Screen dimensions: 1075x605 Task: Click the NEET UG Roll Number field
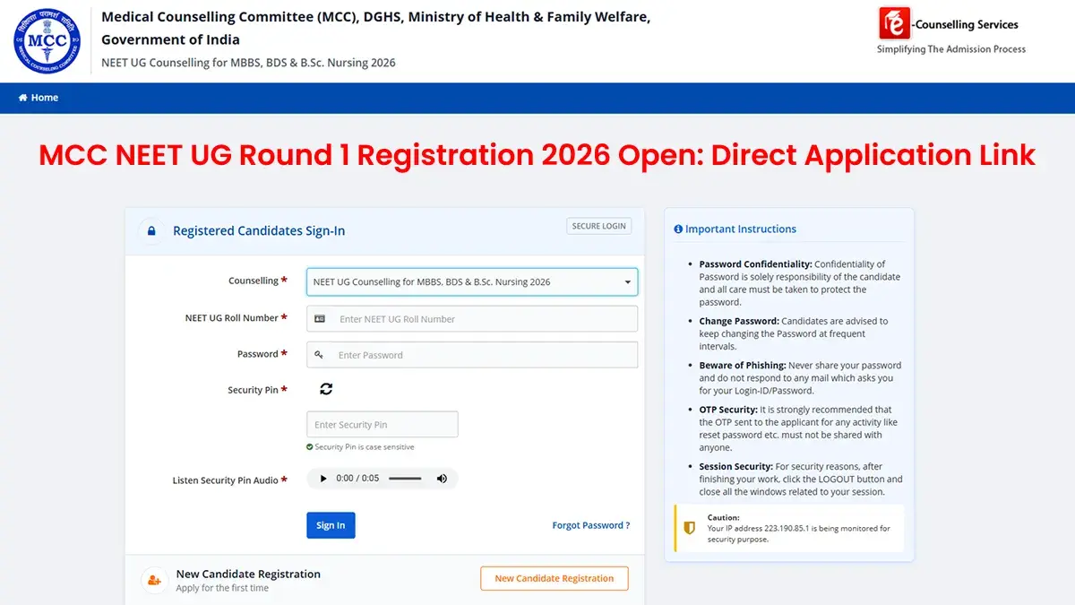click(472, 319)
